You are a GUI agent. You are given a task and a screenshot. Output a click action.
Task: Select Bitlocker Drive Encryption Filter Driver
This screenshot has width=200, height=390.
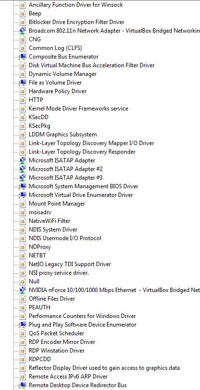click(x=77, y=22)
